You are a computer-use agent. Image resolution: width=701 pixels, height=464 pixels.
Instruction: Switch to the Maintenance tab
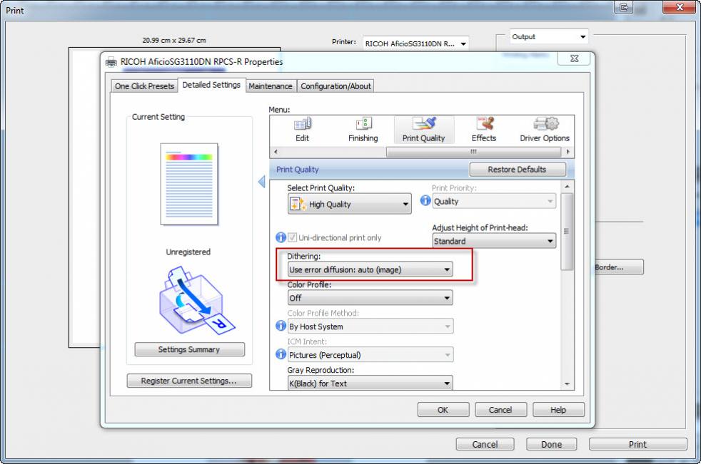[271, 86]
